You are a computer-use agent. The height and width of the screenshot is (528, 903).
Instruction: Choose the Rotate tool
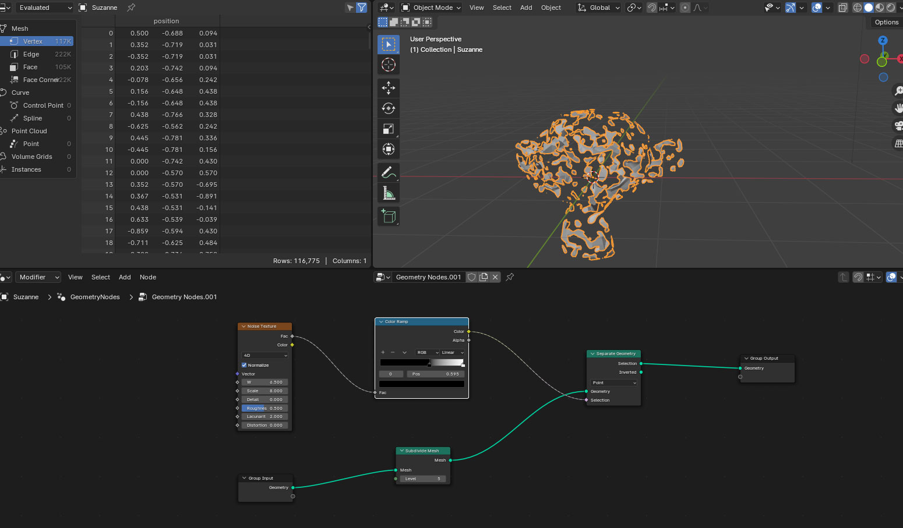tap(389, 108)
